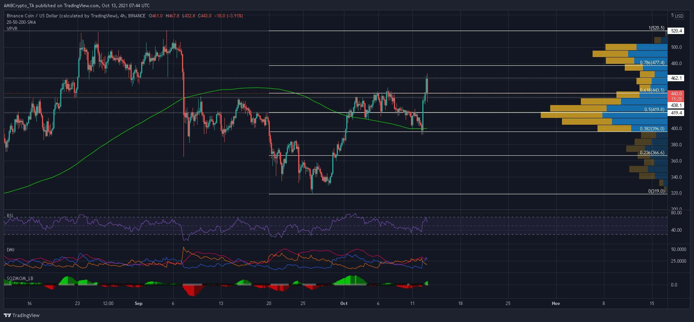Click the 0(319.0) Fibonacci level label
The image size is (694, 322).
click(657, 191)
